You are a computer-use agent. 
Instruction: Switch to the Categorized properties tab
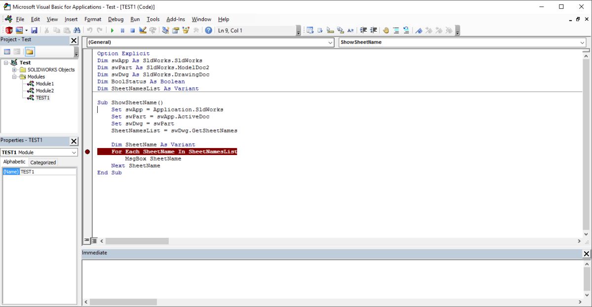point(43,162)
